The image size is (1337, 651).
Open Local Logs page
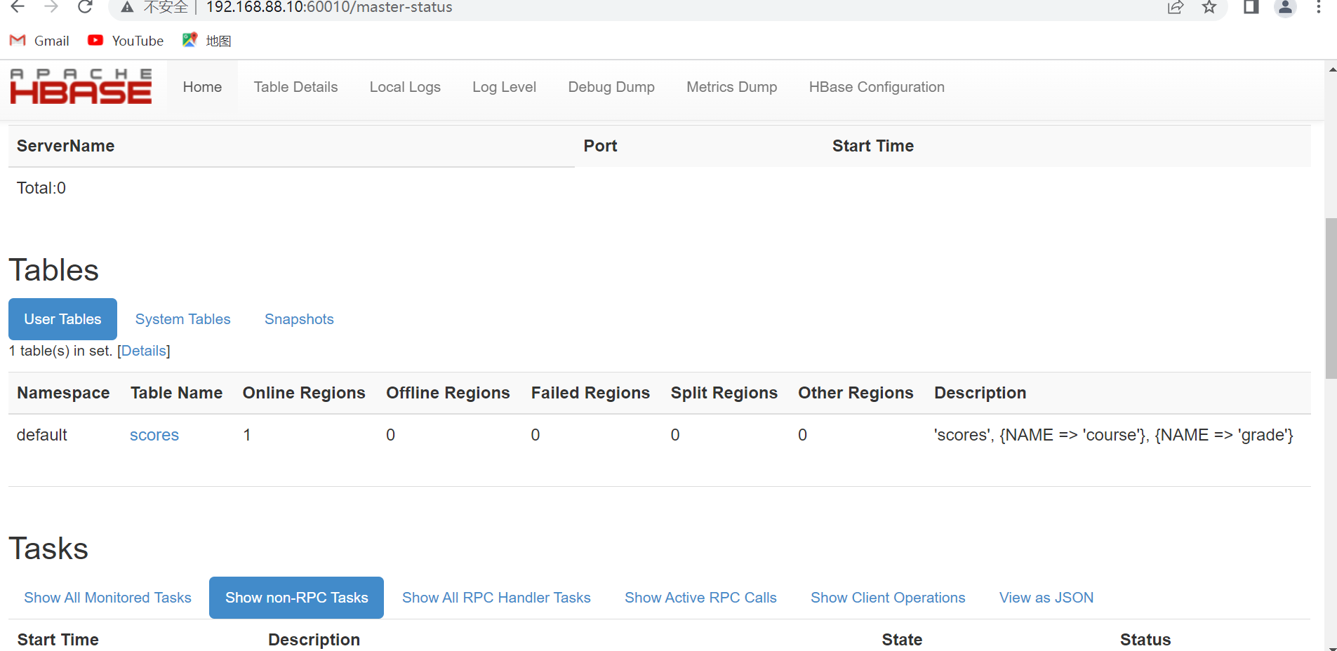(x=405, y=87)
